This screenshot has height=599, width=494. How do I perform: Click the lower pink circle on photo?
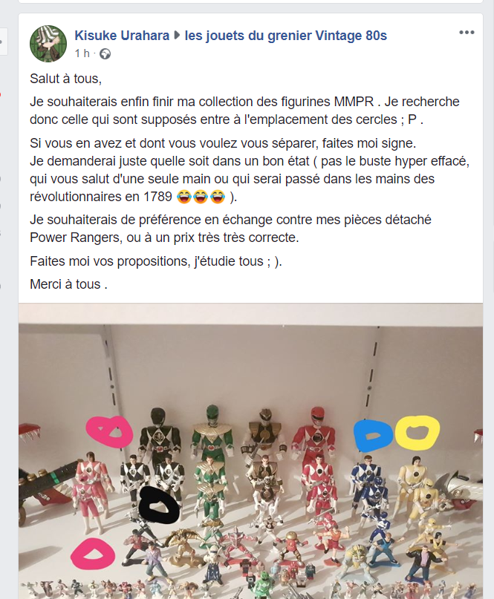tap(93, 554)
